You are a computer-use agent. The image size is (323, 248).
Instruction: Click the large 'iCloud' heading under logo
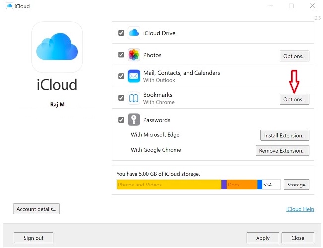(x=57, y=85)
